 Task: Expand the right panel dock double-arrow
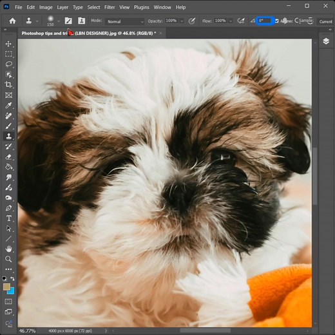(330, 30)
